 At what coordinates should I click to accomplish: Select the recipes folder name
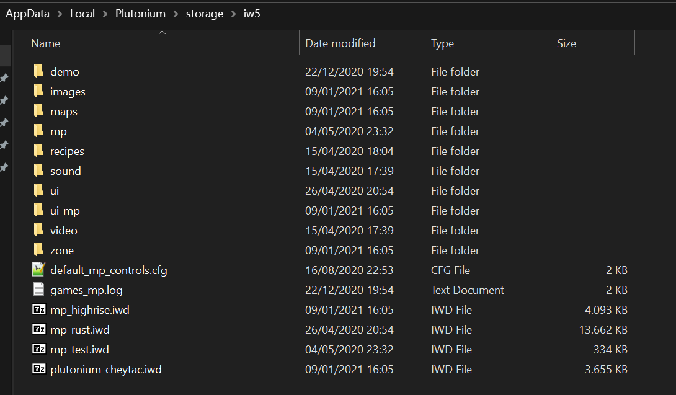point(67,151)
